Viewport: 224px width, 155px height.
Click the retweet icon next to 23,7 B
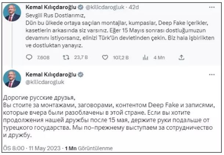[66, 58]
